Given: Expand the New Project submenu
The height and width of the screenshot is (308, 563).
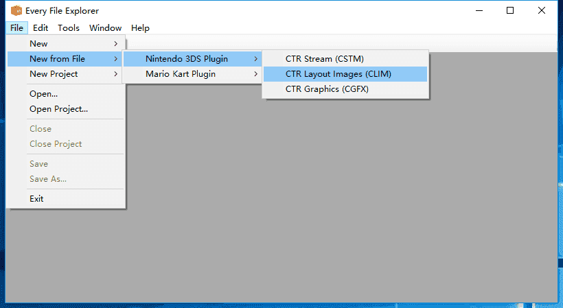Looking at the screenshot, I should pos(66,74).
